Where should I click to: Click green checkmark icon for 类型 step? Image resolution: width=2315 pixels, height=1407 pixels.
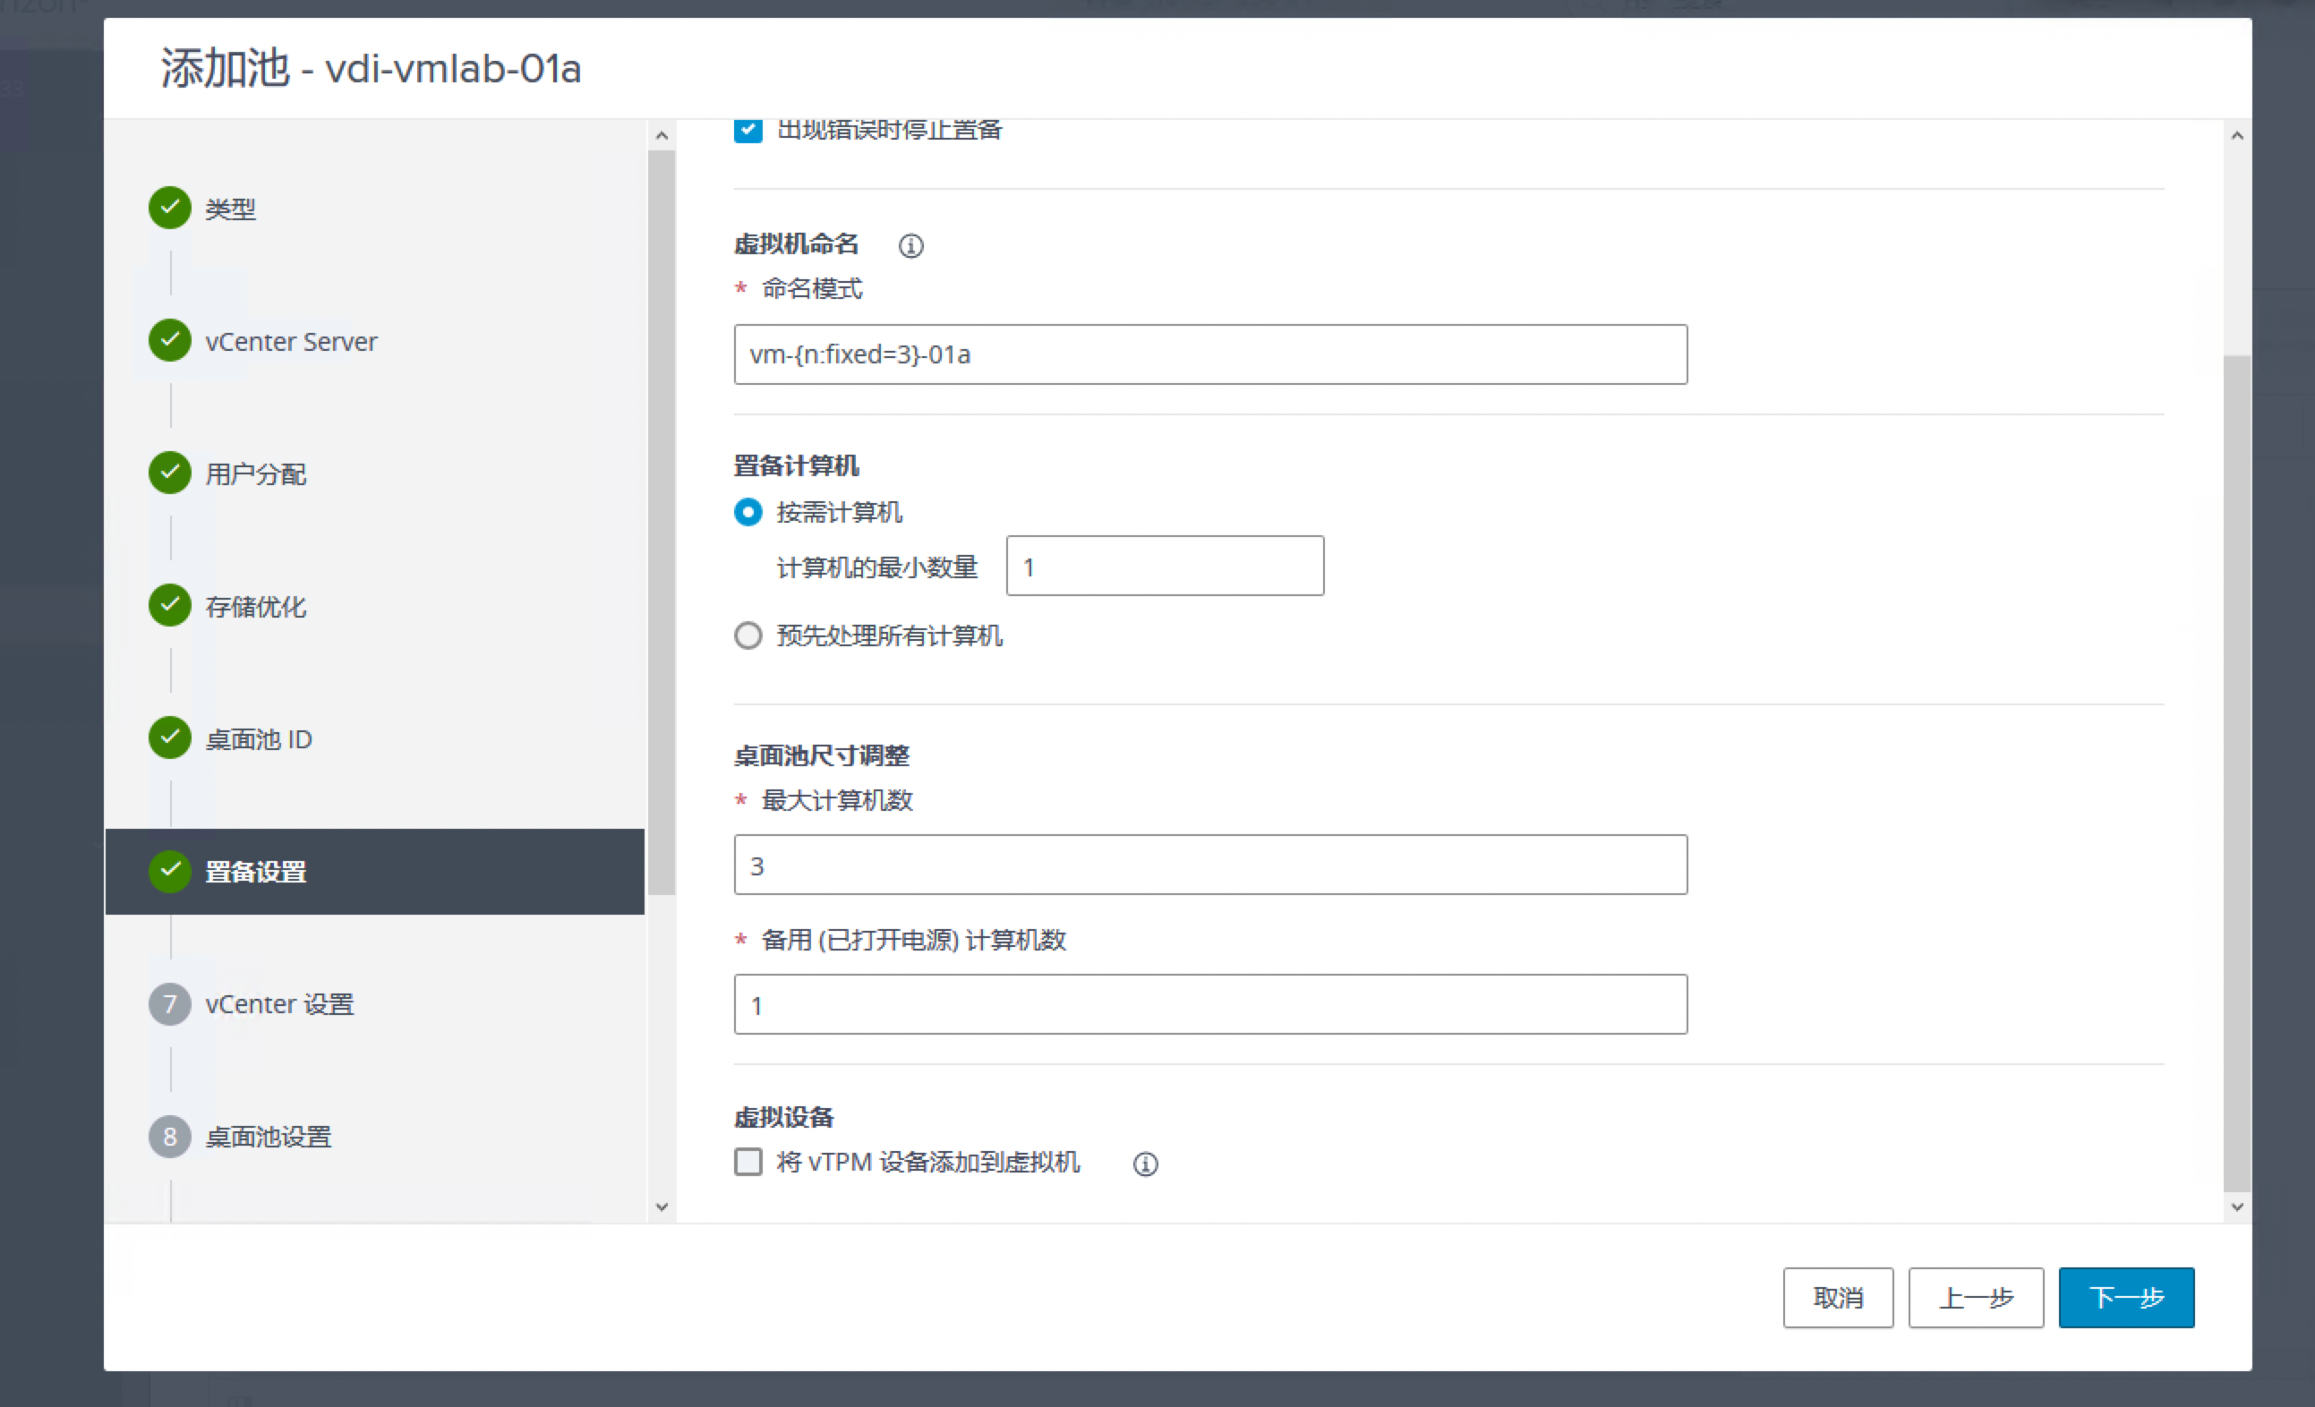click(x=170, y=208)
